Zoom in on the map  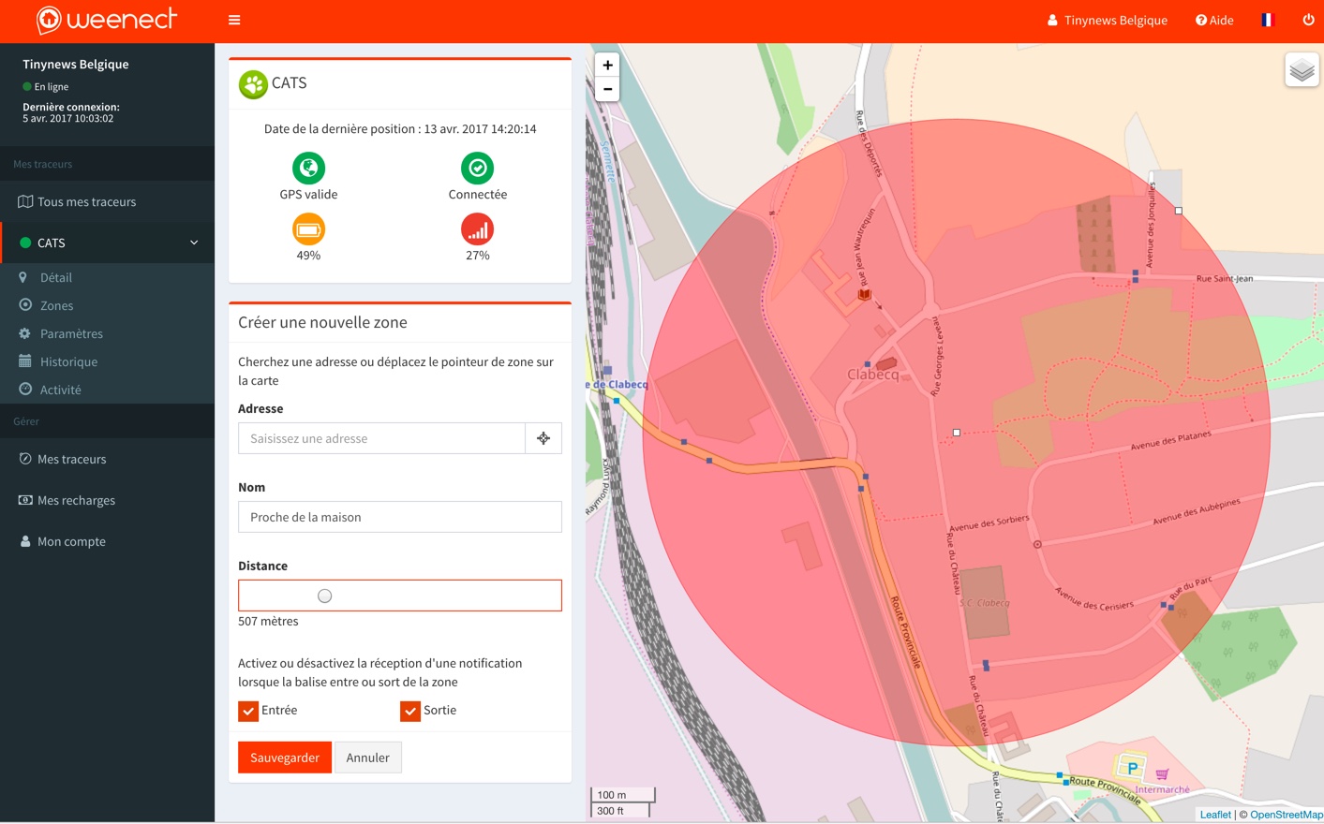click(x=607, y=65)
